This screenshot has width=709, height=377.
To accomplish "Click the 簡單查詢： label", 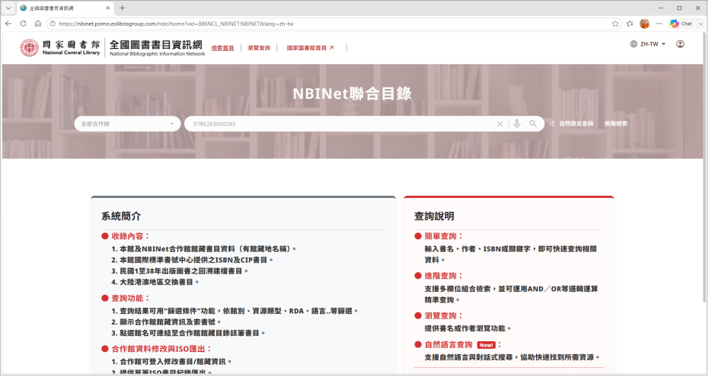I will coord(443,236).
